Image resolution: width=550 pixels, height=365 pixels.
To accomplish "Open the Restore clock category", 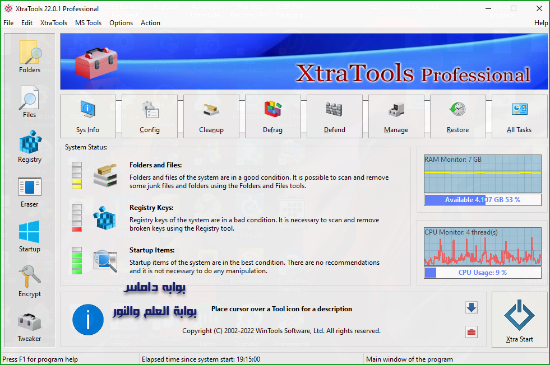I will coord(457,116).
